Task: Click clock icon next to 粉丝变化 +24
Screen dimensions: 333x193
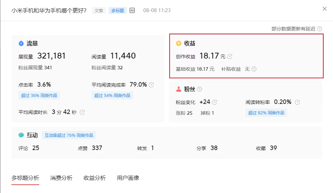Action: 214,102
